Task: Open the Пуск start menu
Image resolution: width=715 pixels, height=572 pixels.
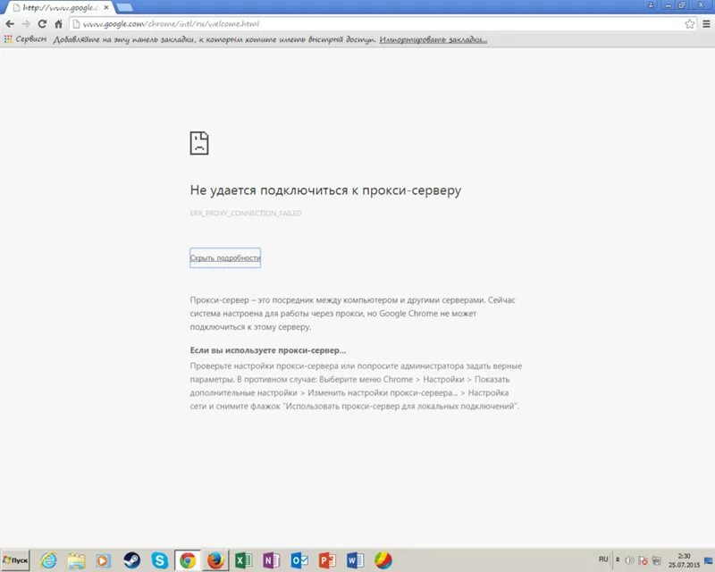Action: (15, 560)
